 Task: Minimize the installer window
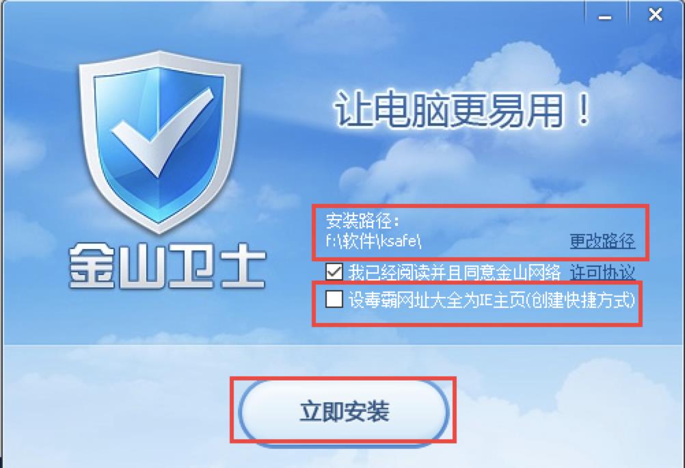tap(605, 16)
